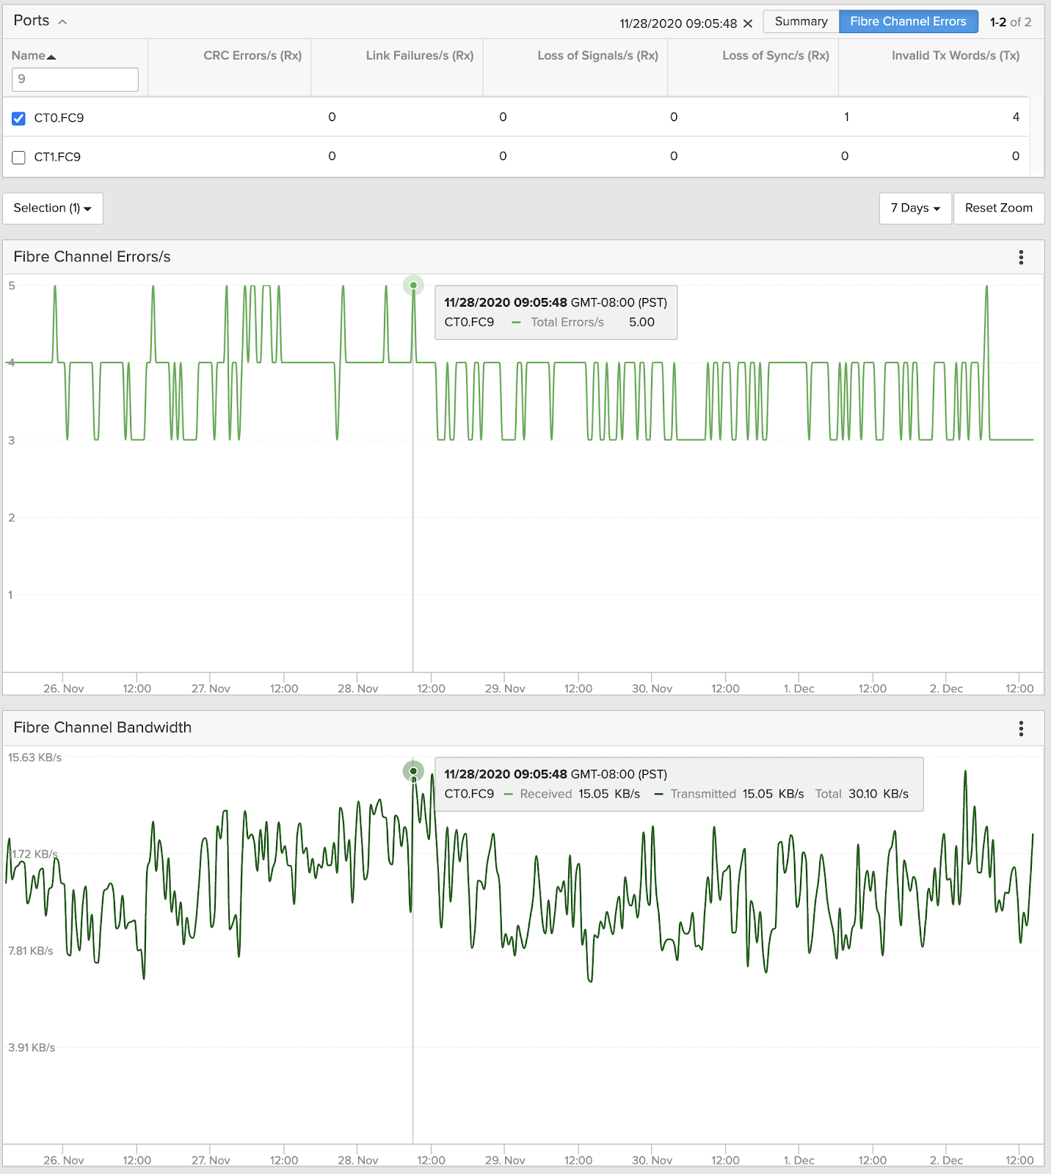Sort by Link Failures/s (Rx) column
1051x1174 pixels.
pyautogui.click(x=420, y=56)
